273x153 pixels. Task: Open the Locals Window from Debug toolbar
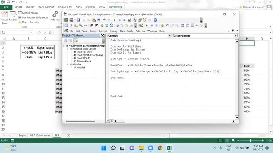(183, 25)
